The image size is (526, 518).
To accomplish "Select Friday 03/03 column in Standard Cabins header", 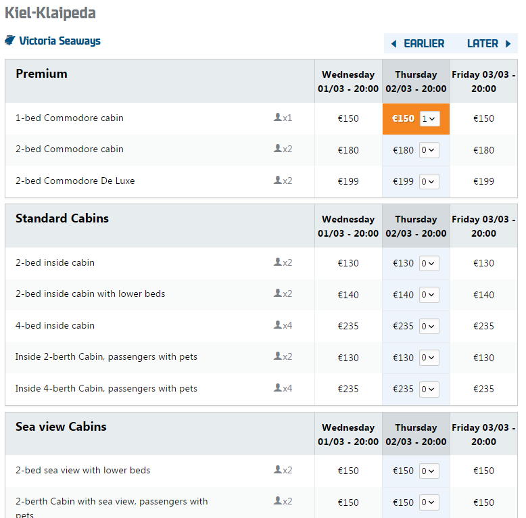I will pyautogui.click(x=483, y=226).
